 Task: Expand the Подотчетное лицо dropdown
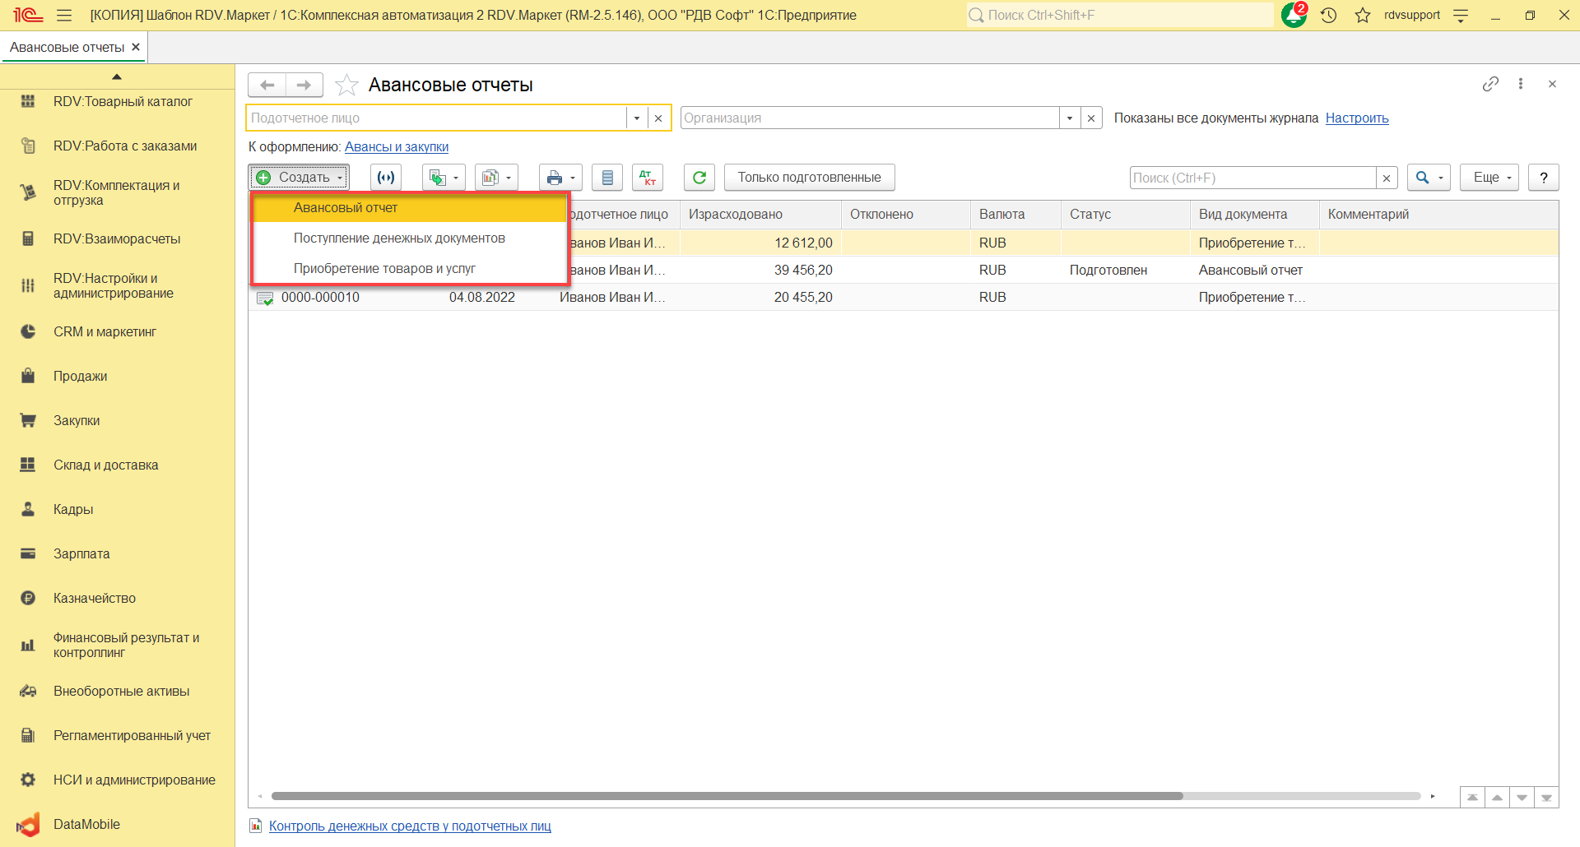[x=636, y=118]
